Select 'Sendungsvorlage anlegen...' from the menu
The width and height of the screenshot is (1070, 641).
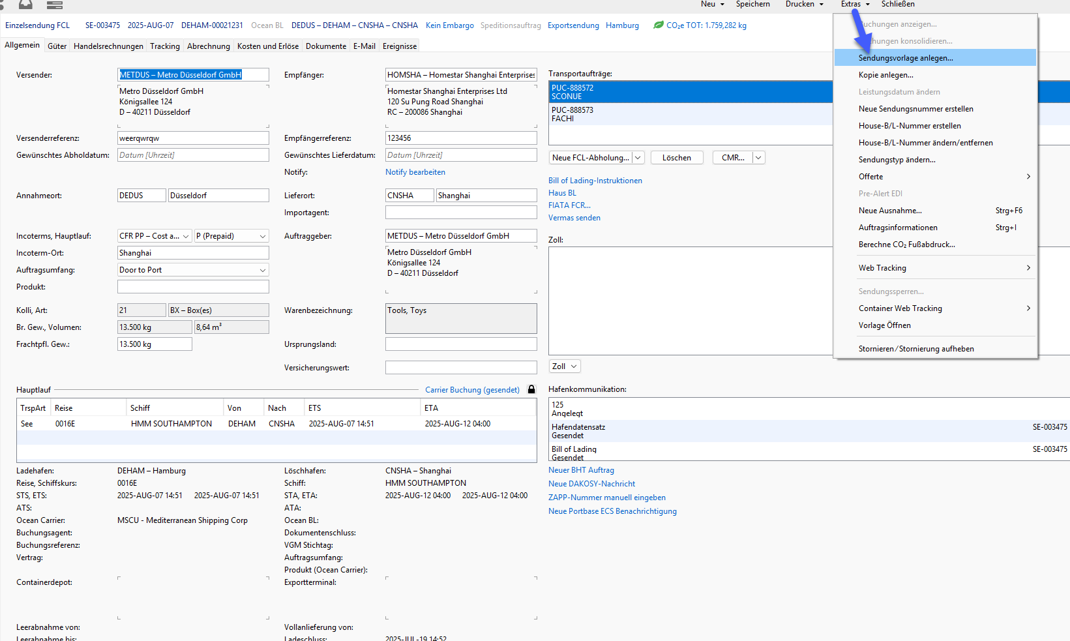pos(905,58)
